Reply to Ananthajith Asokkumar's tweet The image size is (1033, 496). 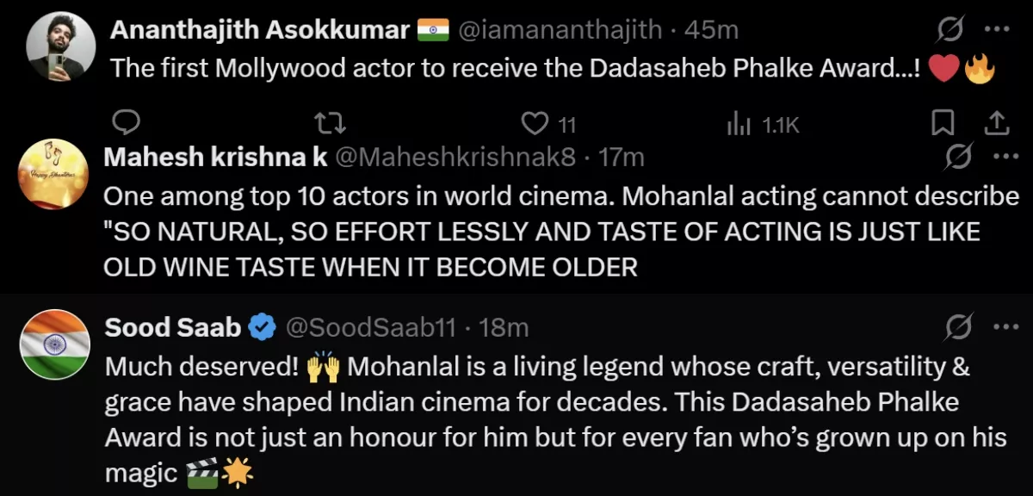point(126,124)
